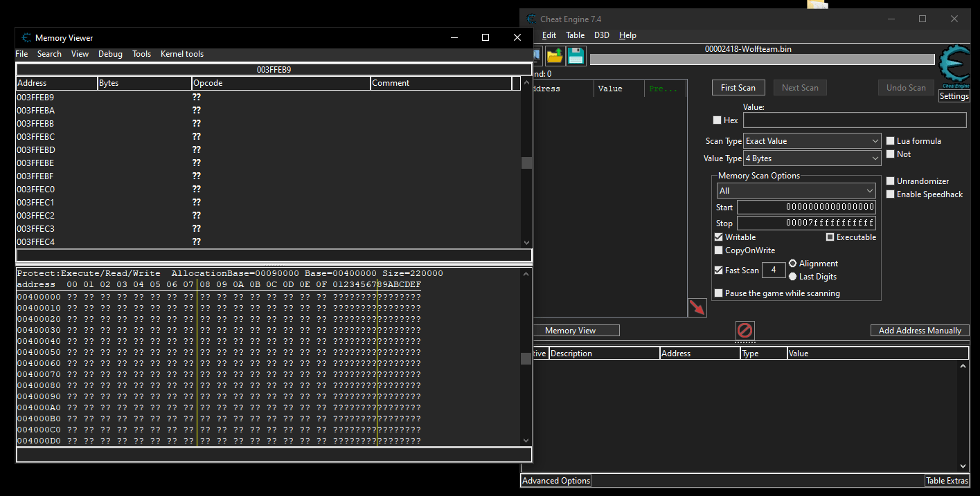The height and width of the screenshot is (496, 980).
Task: Toggle the Hex checkbox
Action: point(717,120)
